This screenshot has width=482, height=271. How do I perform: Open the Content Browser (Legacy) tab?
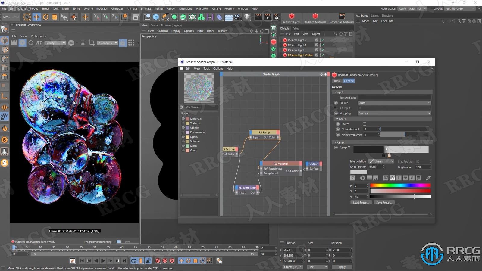coord(166,25)
